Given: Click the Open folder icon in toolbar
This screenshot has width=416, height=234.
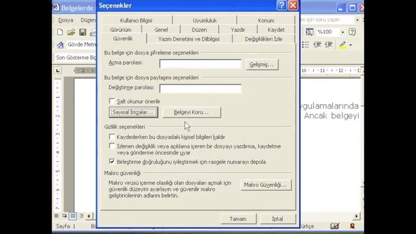Looking at the screenshot, I should (x=71, y=32).
